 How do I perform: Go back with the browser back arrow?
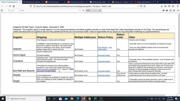(3, 6)
